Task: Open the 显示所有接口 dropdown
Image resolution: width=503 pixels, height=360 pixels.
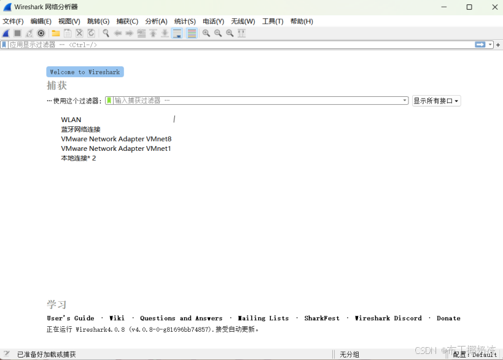Action: 436,101
